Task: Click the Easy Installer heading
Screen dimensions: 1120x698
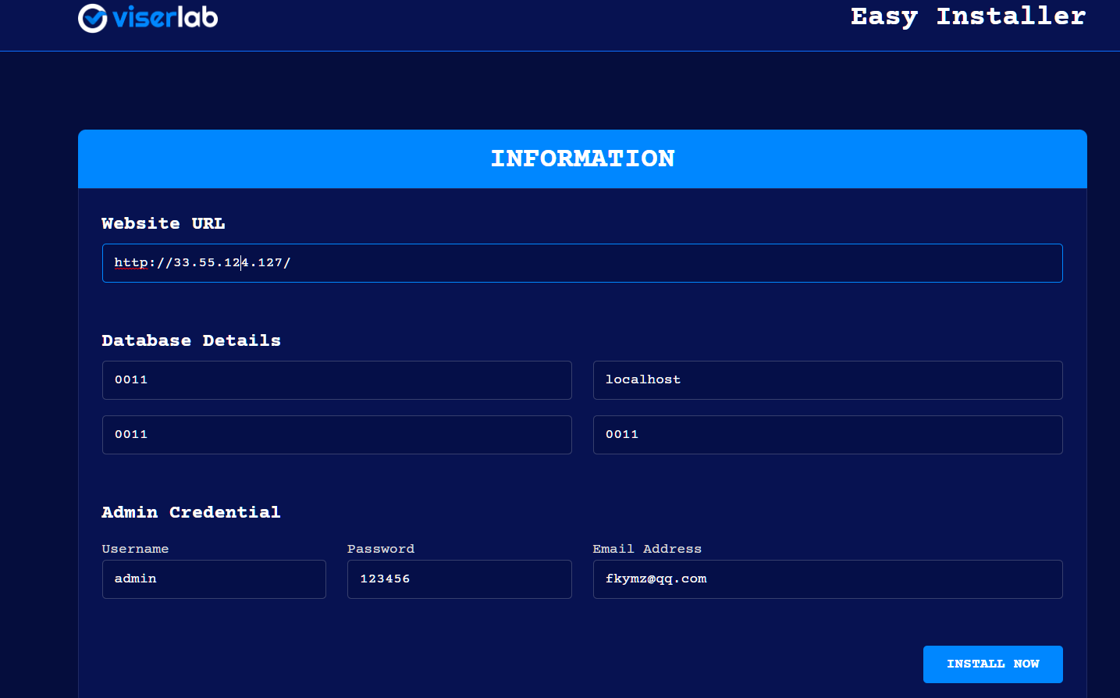Action: tap(968, 16)
